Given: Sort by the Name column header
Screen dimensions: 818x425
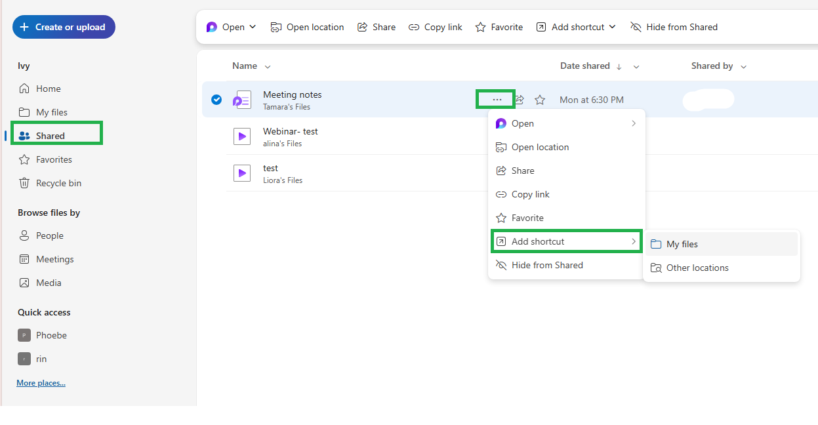Looking at the screenshot, I should pyautogui.click(x=245, y=66).
